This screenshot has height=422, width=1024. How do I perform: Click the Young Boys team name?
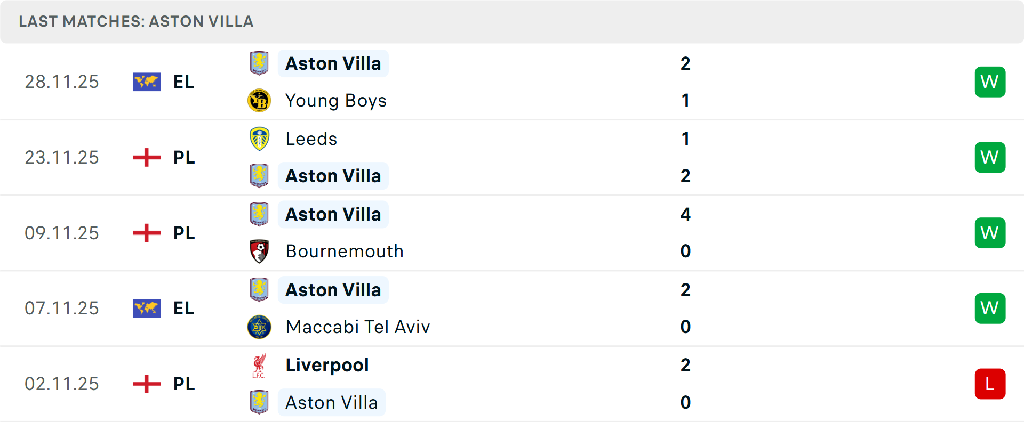point(335,100)
